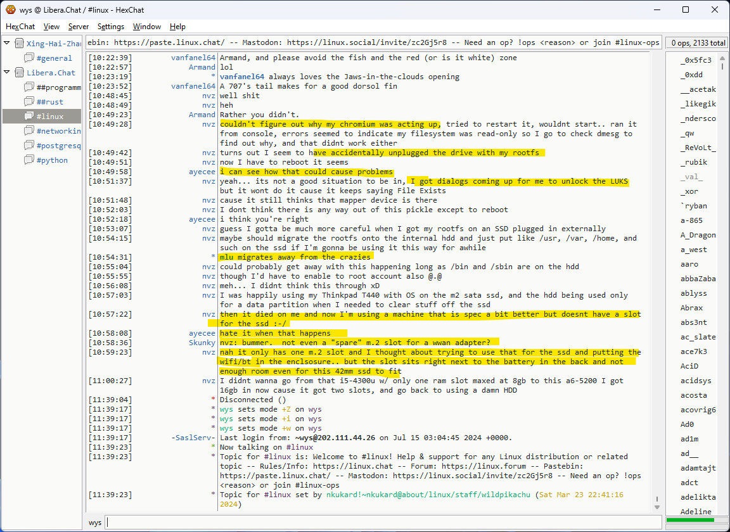Click the wys nickname button
Screen dimensions: 730x532
(95, 522)
